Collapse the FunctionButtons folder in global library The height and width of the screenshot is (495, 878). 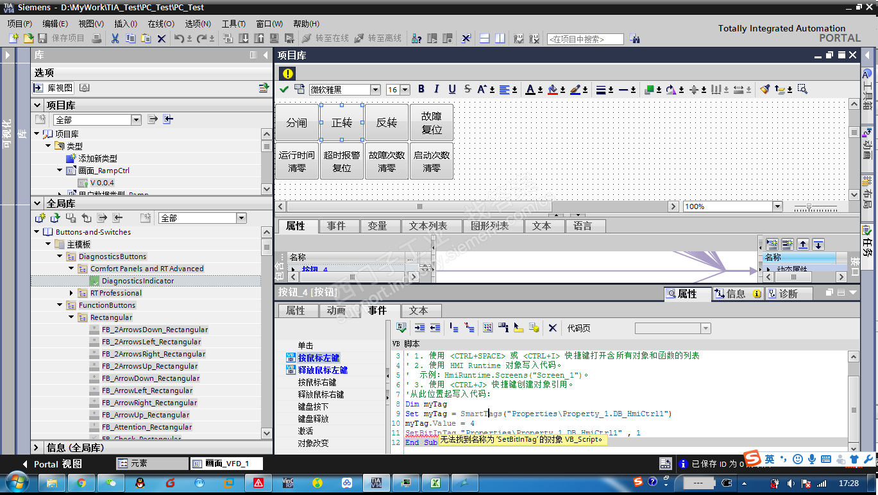pyautogui.click(x=60, y=305)
